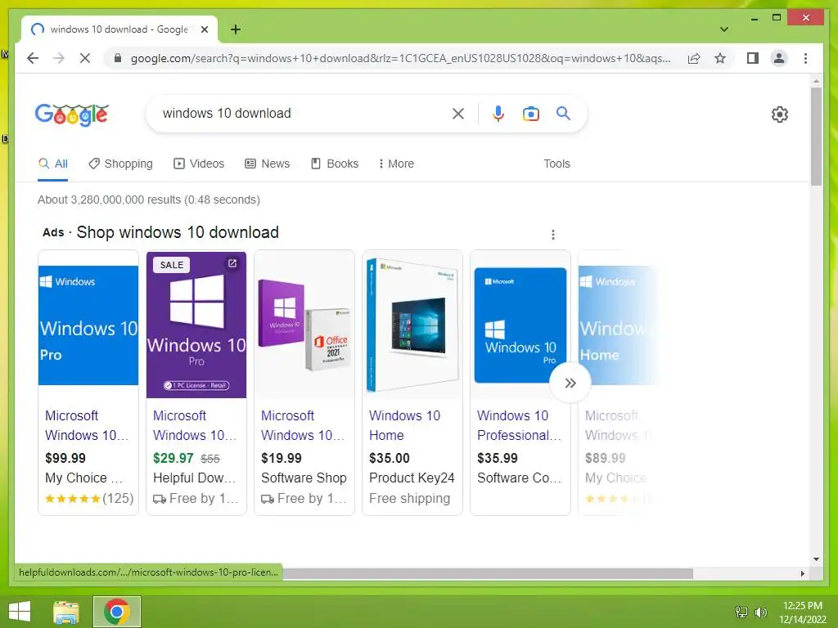
Task: Switch to the Books tab
Action: (x=335, y=164)
